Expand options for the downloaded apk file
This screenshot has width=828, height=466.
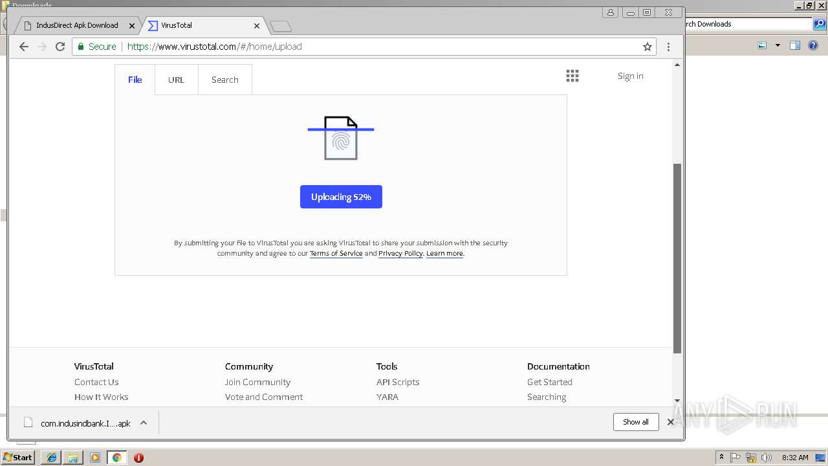coord(144,423)
